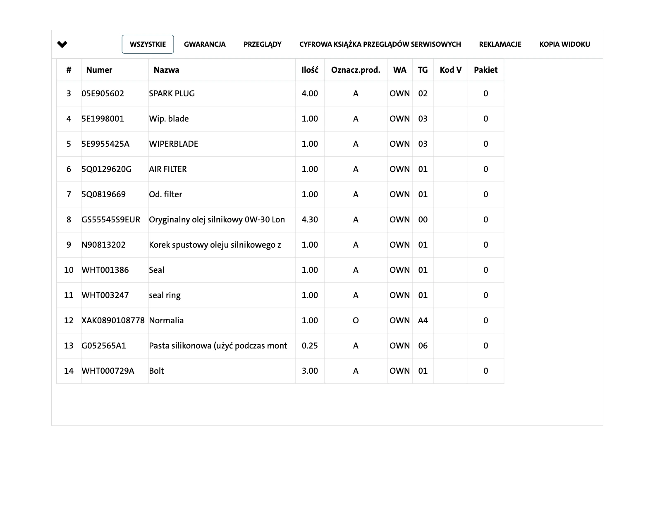Select the WIPERBLADE row
This screenshot has width=655, height=506.
[173, 144]
